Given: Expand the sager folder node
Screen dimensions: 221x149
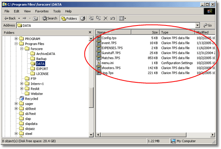Looking at the screenshot, I should (x=16, y=104).
